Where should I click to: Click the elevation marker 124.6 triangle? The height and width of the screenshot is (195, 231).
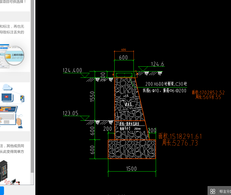click(x=143, y=69)
